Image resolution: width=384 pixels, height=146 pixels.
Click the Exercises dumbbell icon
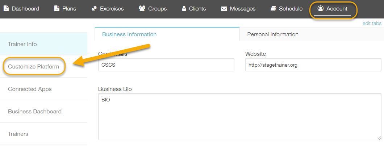point(94,9)
